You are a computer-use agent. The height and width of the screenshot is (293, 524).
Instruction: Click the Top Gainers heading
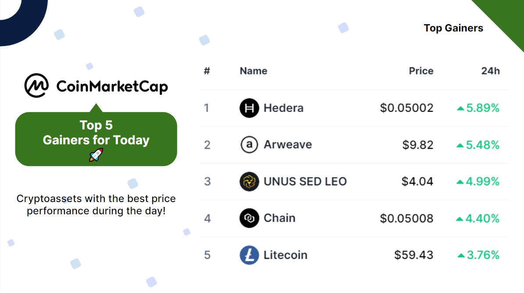(453, 28)
